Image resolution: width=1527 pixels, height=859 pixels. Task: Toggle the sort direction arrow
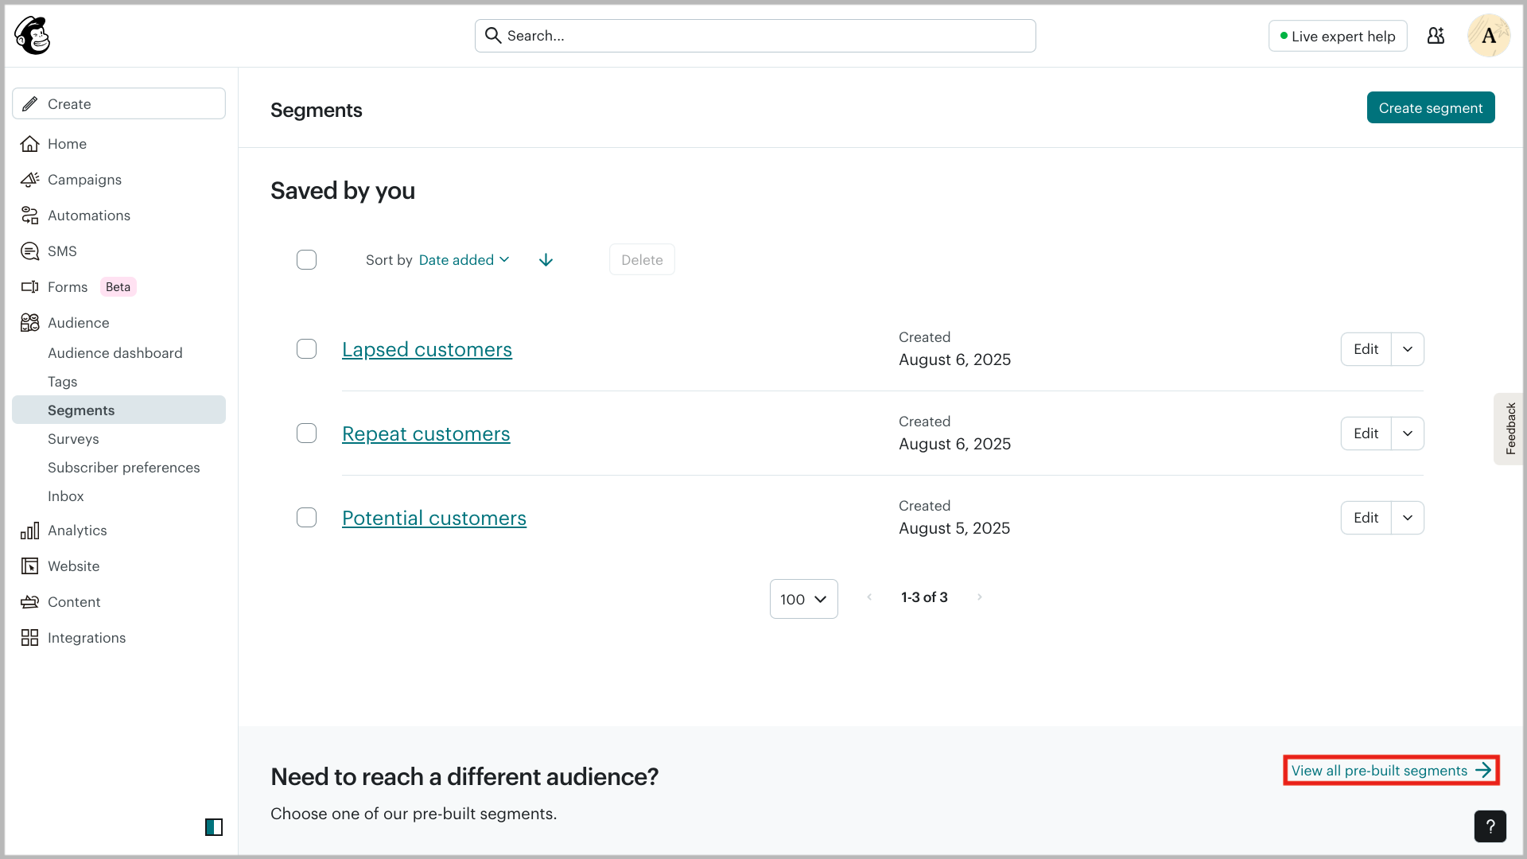coord(546,260)
